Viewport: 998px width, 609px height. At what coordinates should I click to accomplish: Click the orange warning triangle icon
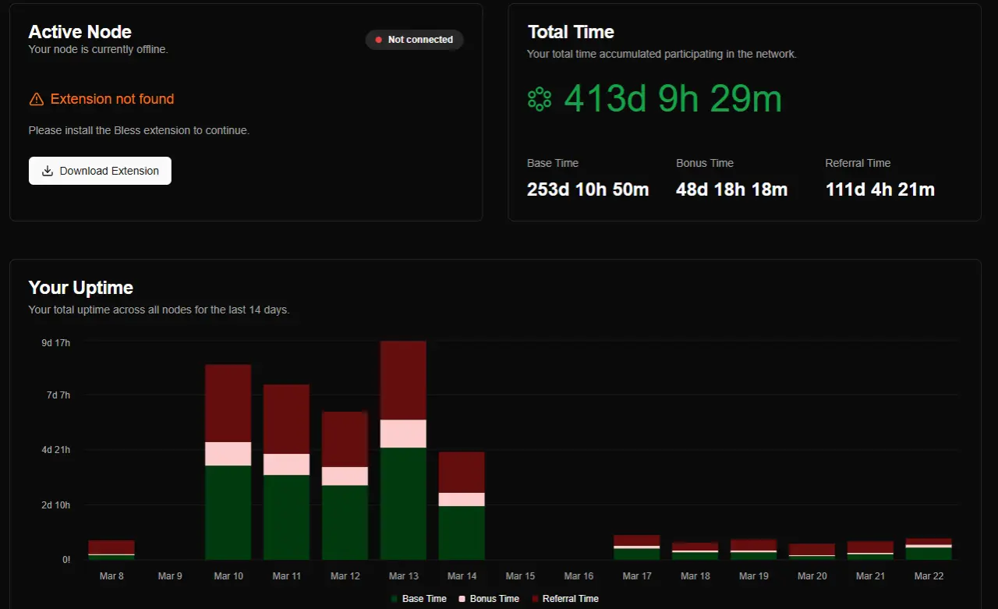coord(36,99)
